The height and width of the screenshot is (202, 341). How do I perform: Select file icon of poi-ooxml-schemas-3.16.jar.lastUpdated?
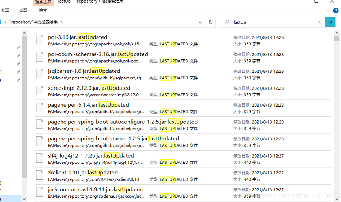point(40,57)
